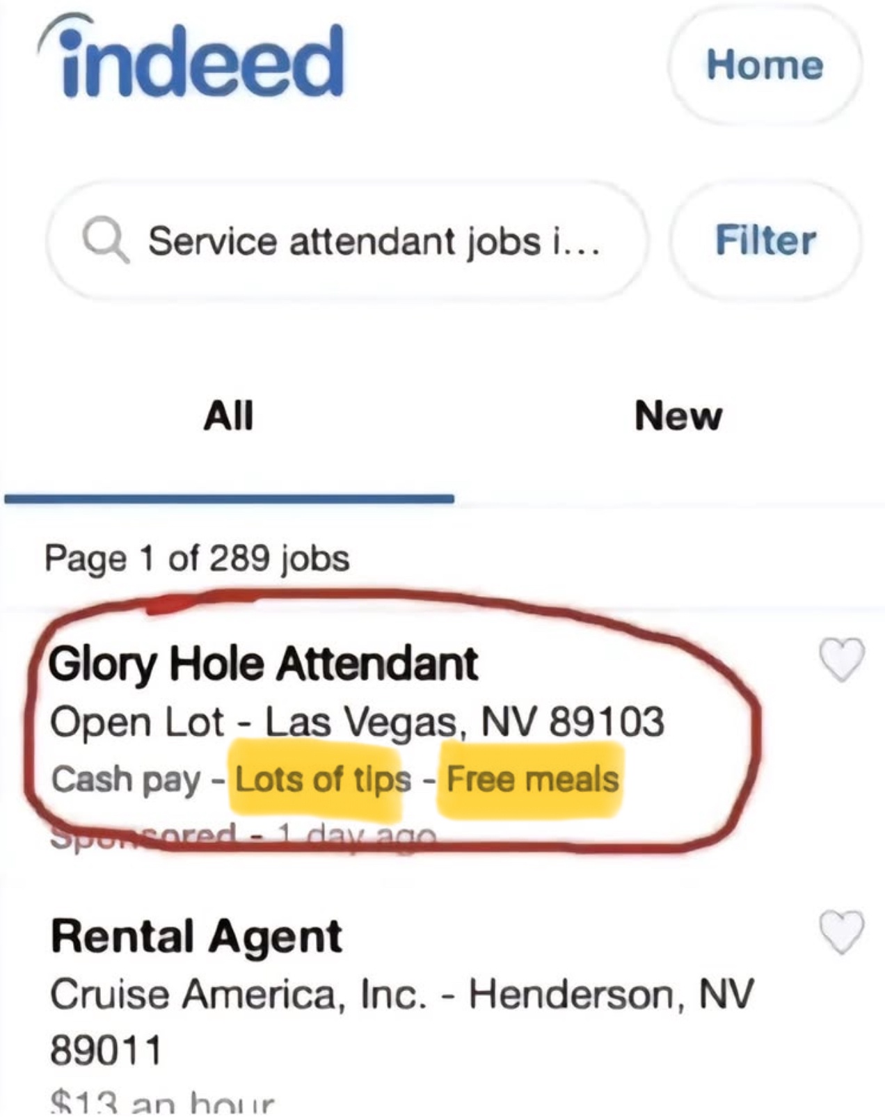This screenshot has width=885, height=1117.
Task: Click the 'Cash pay' text
Action: point(125,779)
